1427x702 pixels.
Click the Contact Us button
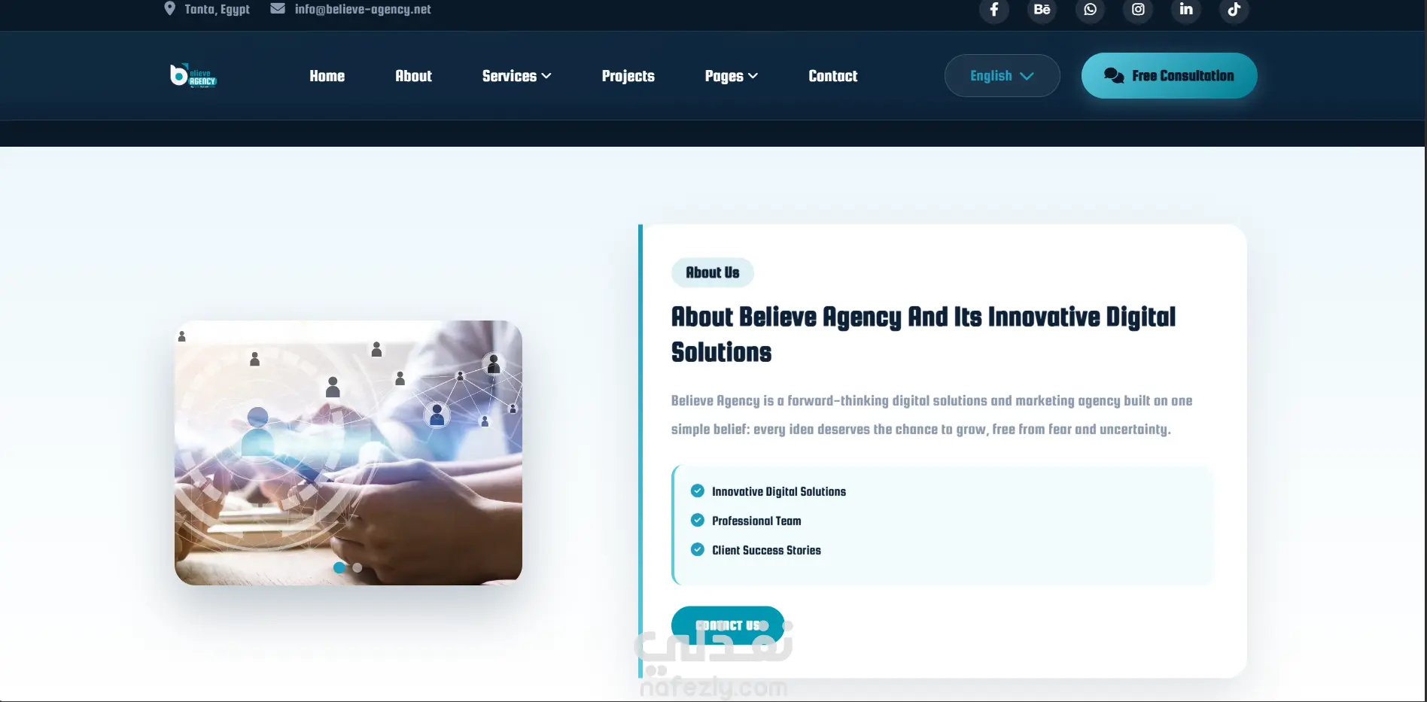pyautogui.click(x=728, y=625)
